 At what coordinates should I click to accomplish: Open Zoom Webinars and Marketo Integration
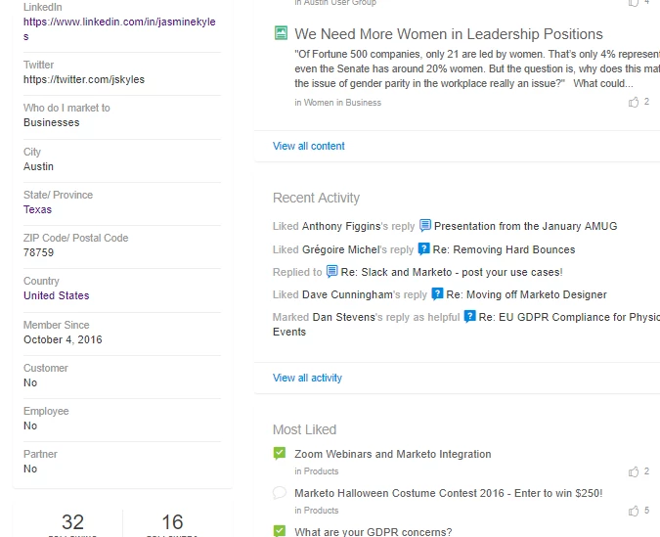coord(393,454)
